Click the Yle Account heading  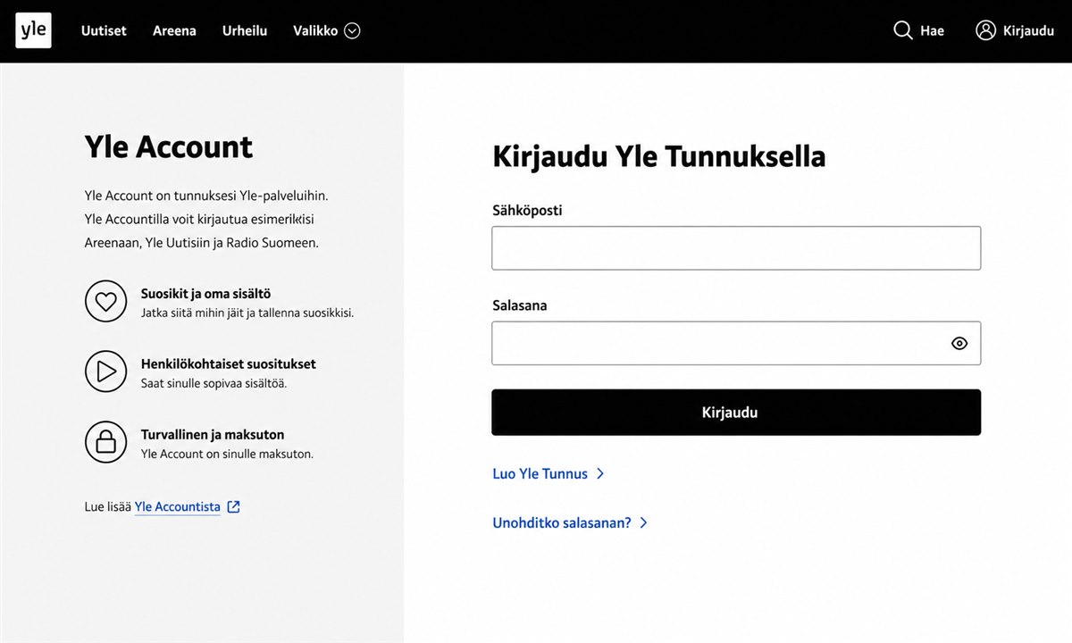pos(169,146)
